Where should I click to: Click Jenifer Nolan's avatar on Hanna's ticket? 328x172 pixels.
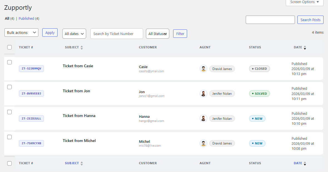click(203, 118)
